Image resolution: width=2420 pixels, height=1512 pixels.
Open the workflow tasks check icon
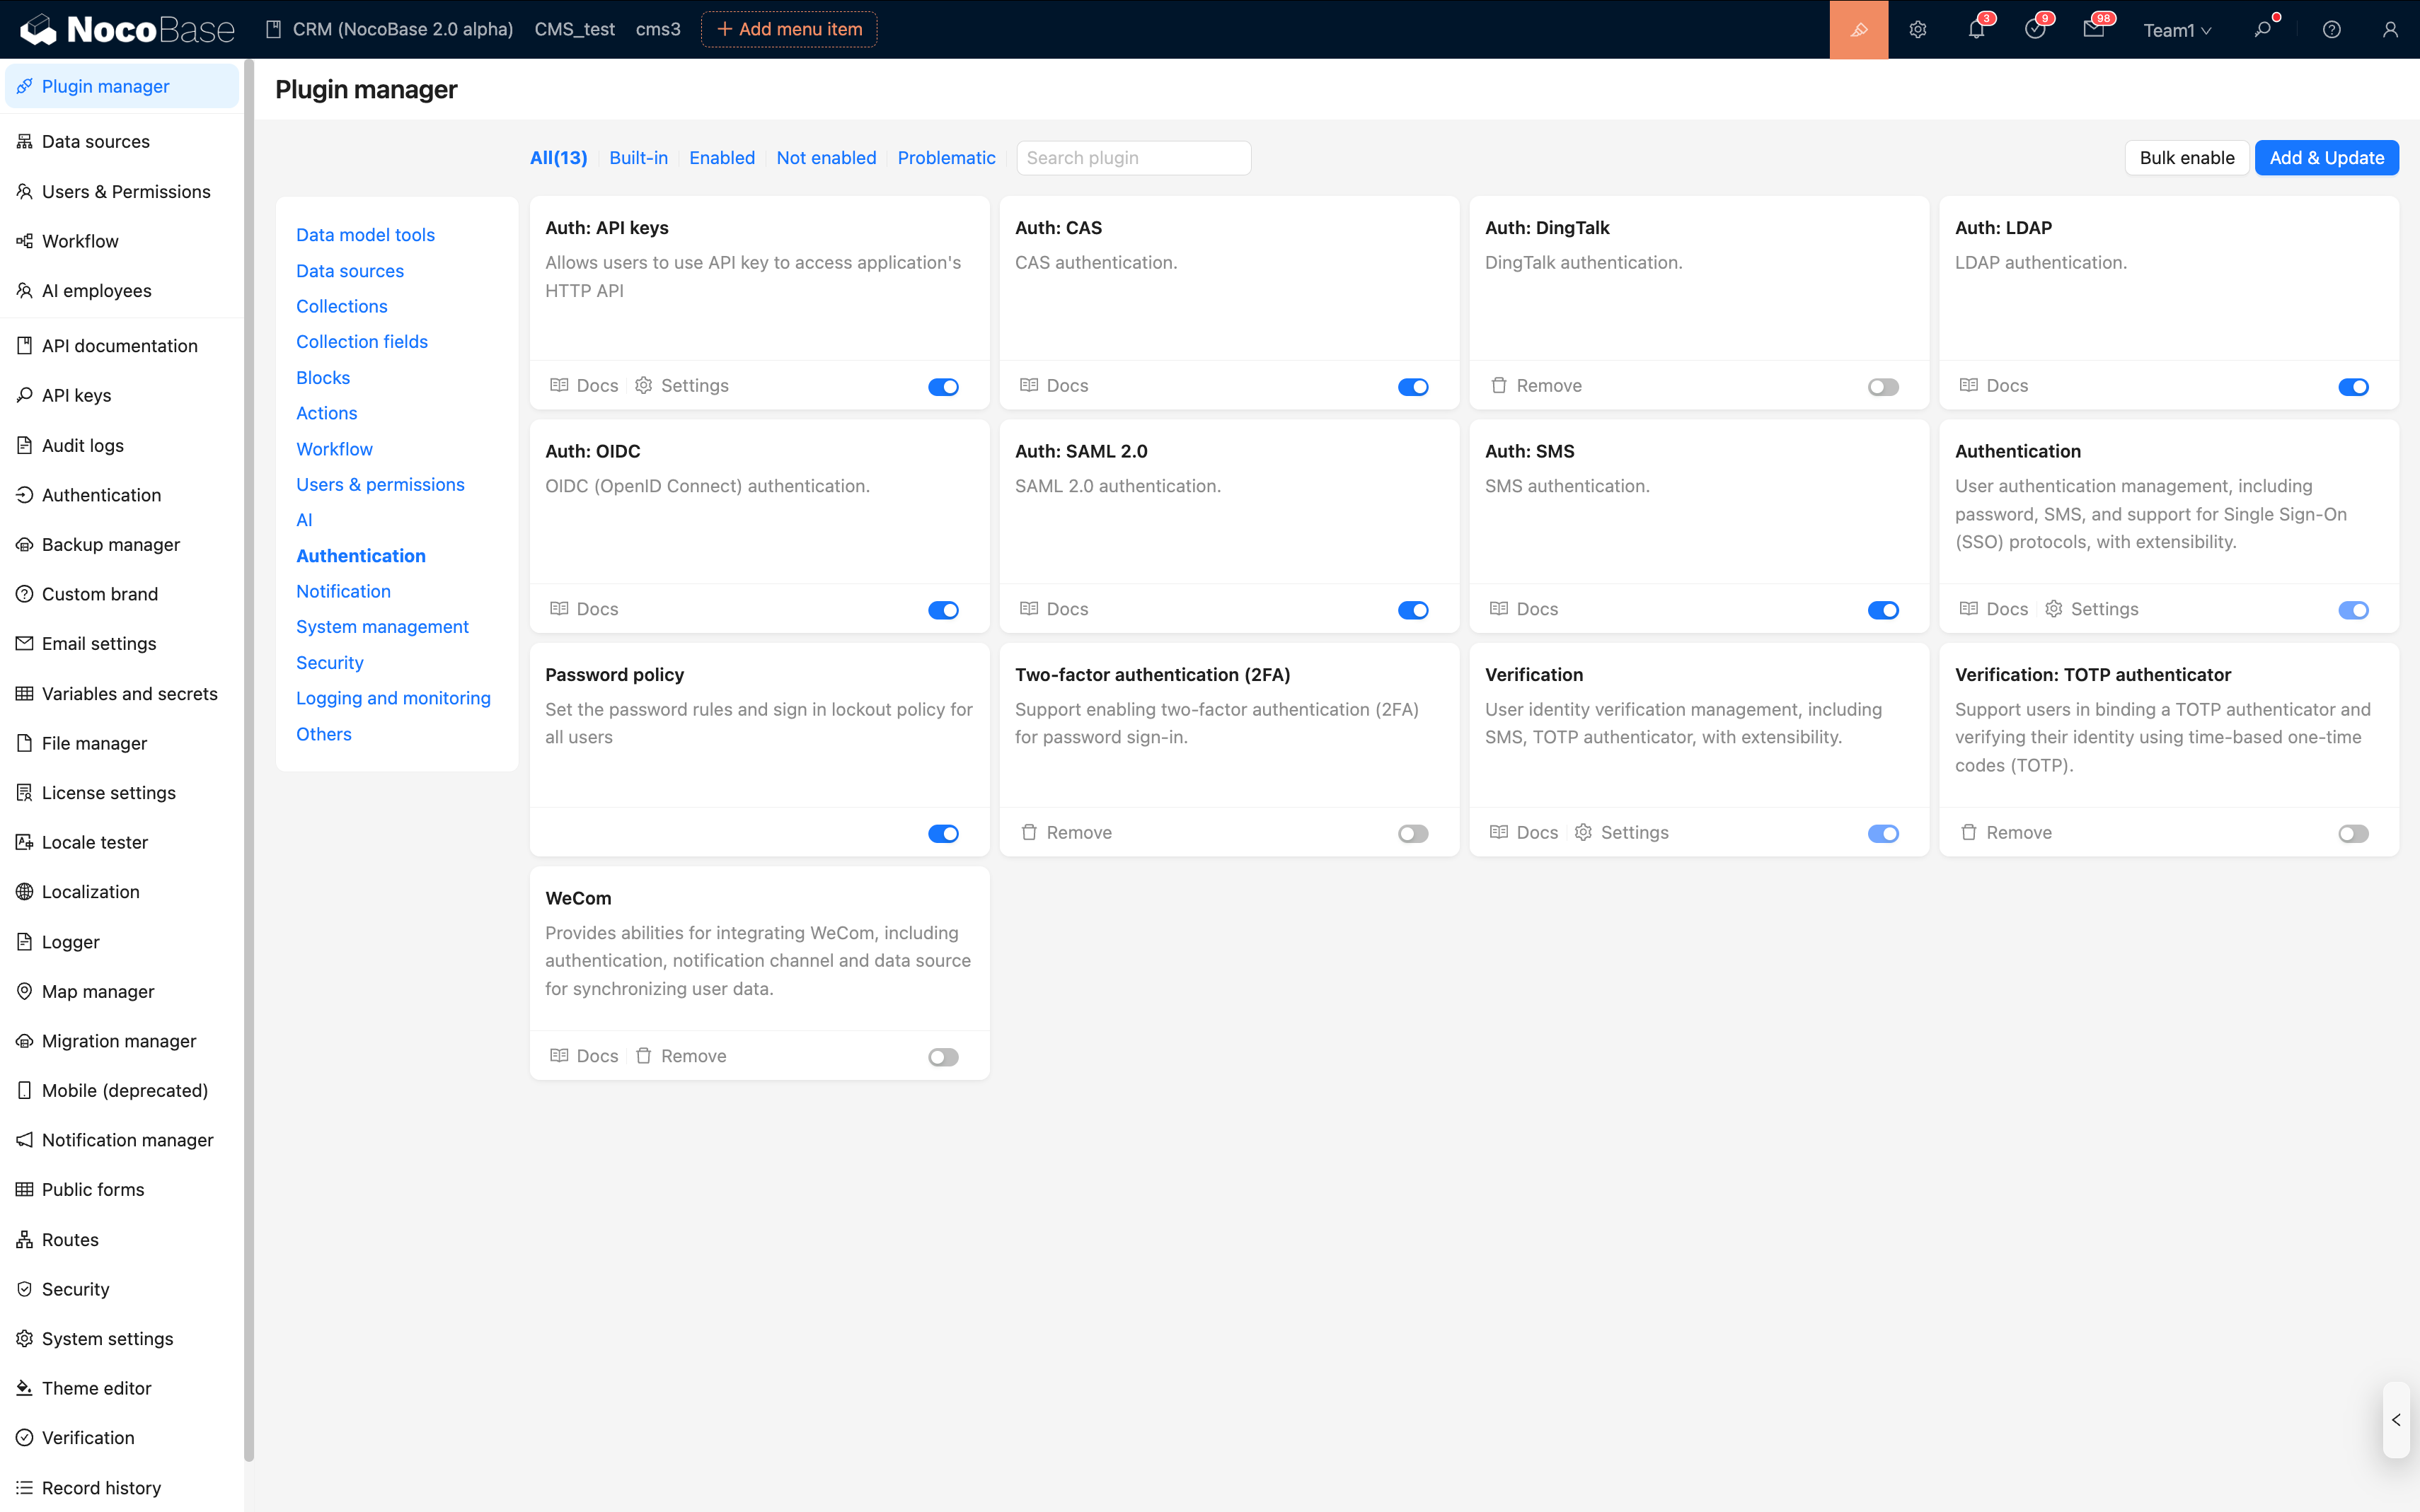pos(2034,30)
